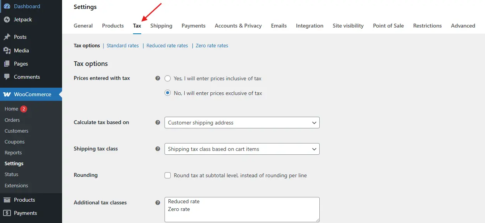This screenshot has height=223, width=485.
Task: Open the Tax settings tab
Action: tap(137, 26)
